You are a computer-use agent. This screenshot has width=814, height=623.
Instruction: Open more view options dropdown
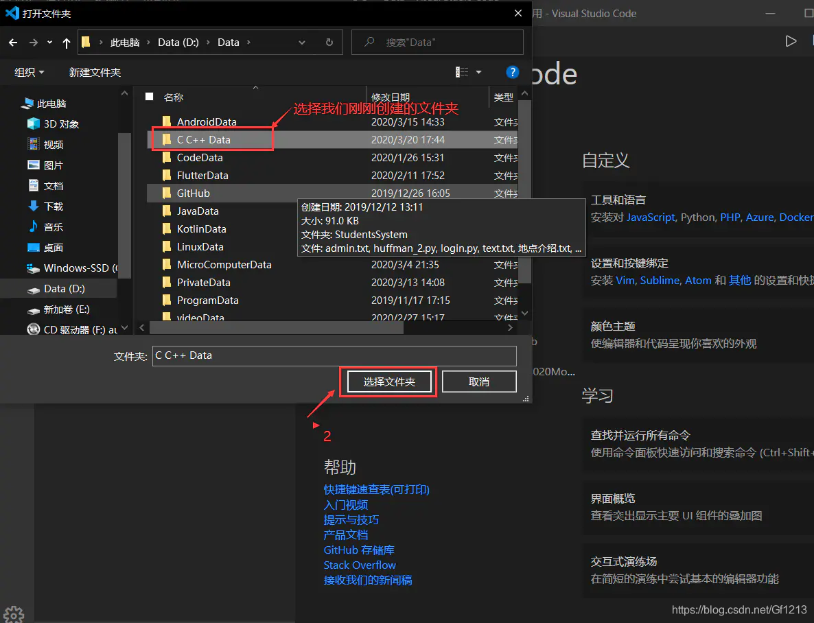[x=478, y=72]
